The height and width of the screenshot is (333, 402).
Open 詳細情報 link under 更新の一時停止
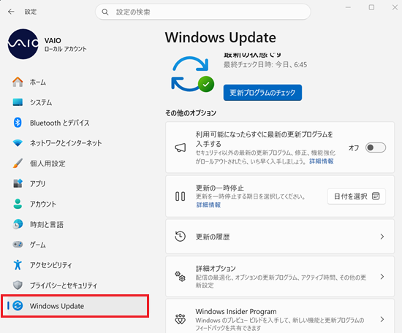coord(208,205)
